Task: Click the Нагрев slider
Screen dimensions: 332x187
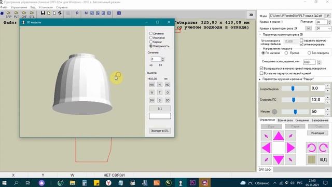Action: point(295,112)
